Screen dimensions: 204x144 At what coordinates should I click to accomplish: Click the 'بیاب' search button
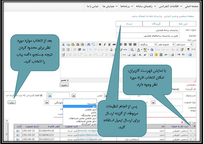click(12, 102)
